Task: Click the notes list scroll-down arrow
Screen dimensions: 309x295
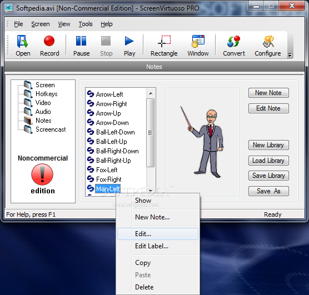Action: 151,191
